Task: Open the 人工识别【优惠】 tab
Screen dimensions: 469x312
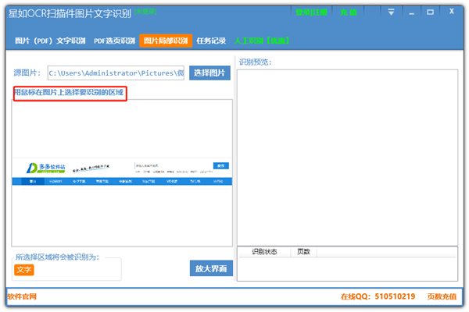Action: click(261, 41)
